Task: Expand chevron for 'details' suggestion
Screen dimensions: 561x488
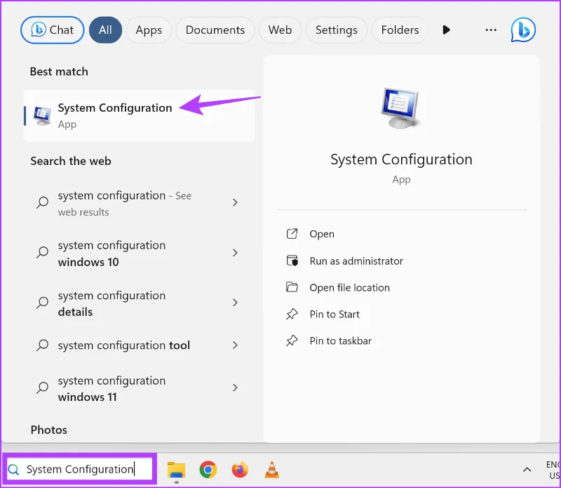Action: 235,303
